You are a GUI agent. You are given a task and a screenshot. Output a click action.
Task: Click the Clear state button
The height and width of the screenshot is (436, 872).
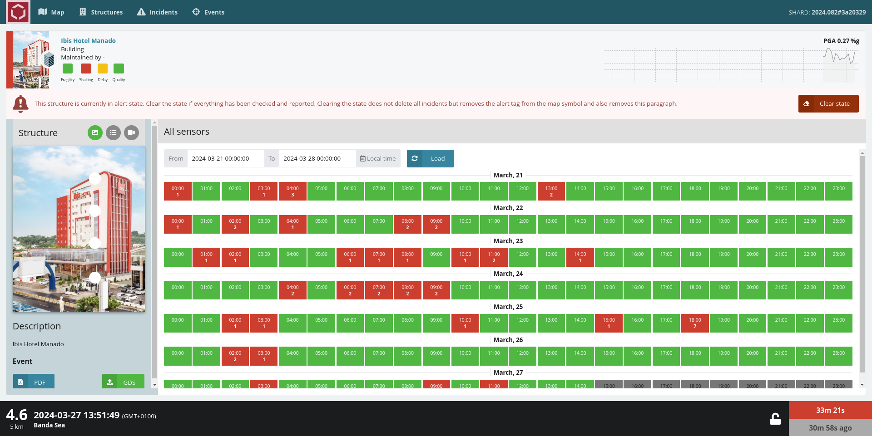pos(828,103)
